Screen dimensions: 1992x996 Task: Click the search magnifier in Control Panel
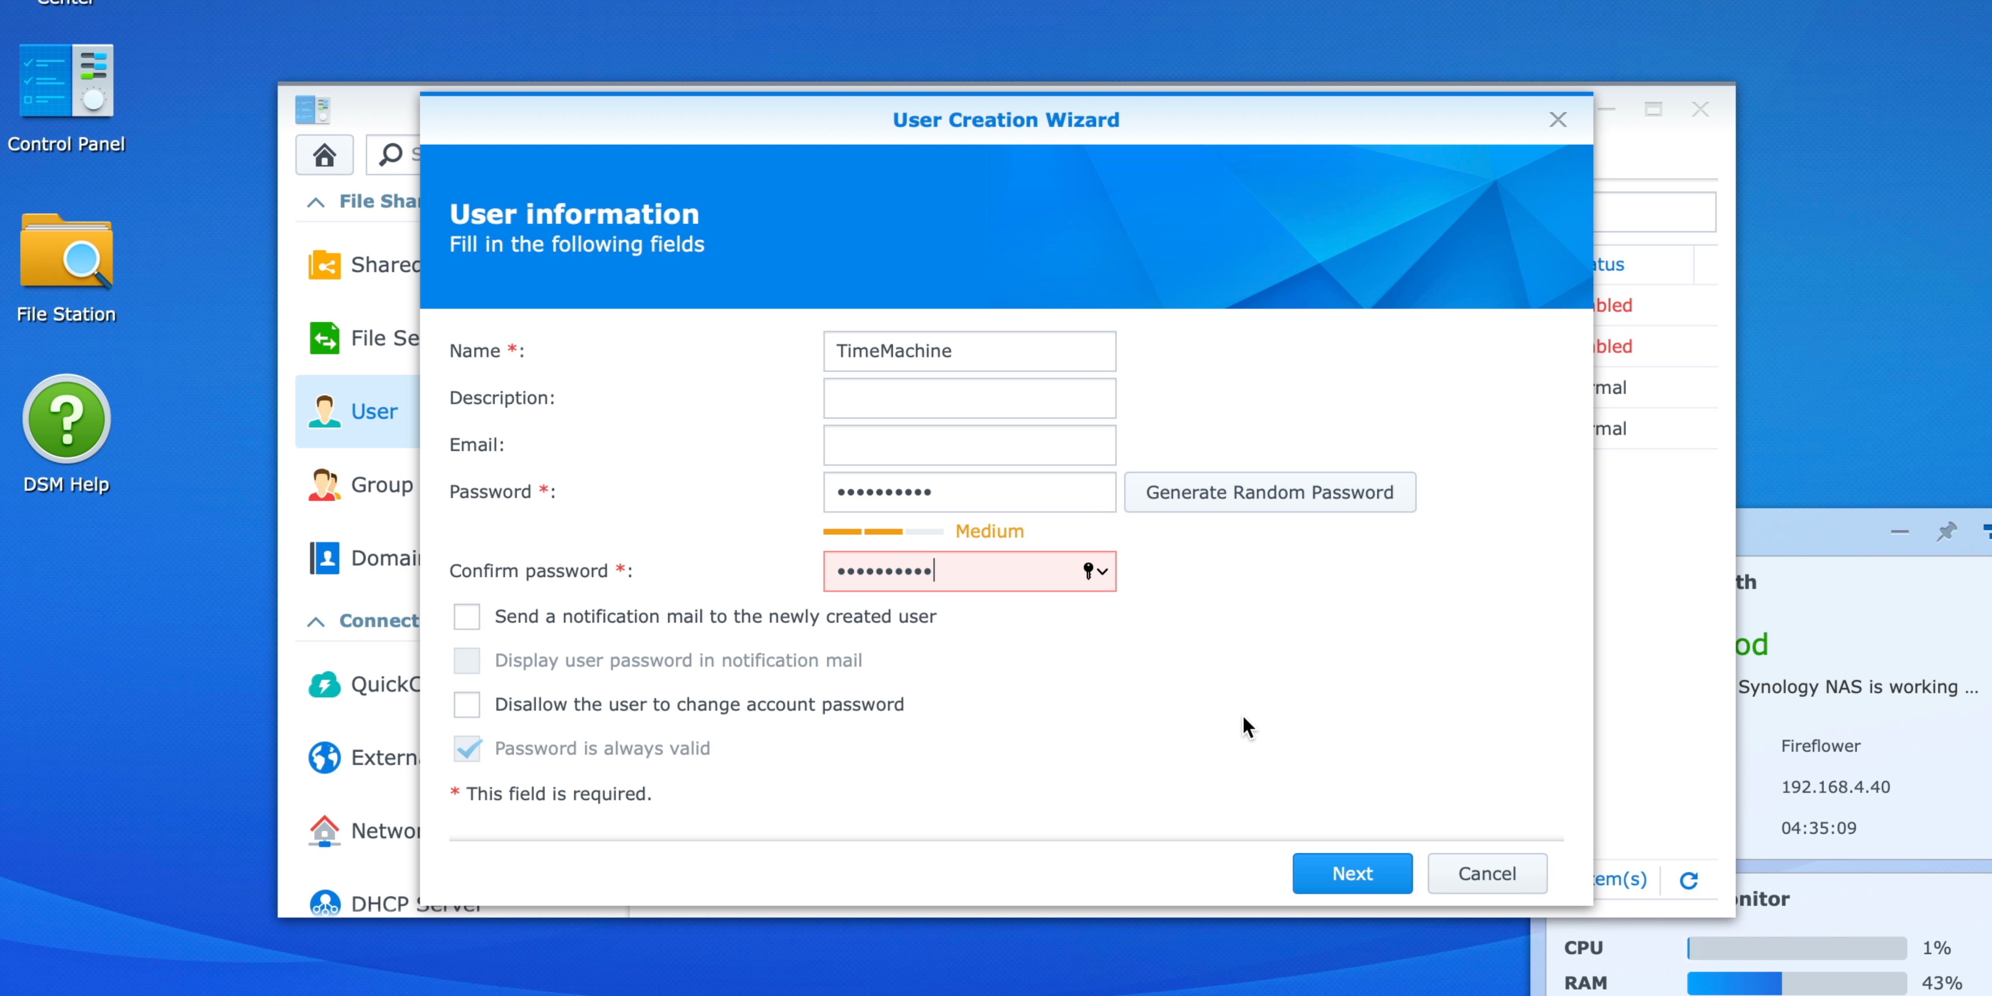(x=392, y=155)
